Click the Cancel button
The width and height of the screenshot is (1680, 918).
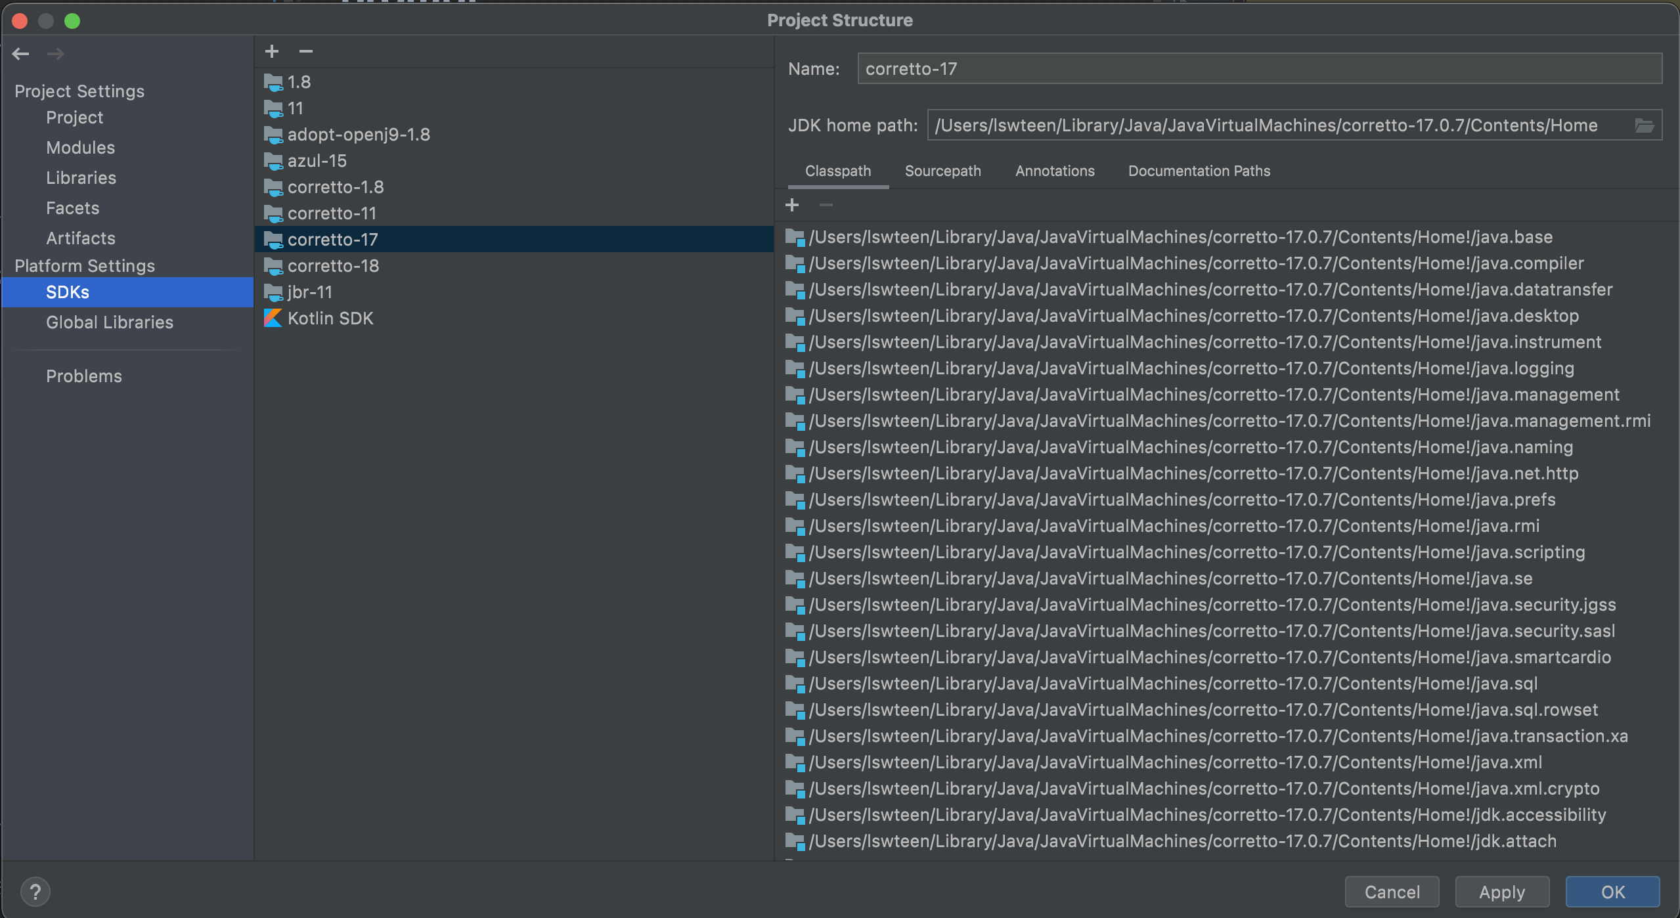click(x=1392, y=892)
